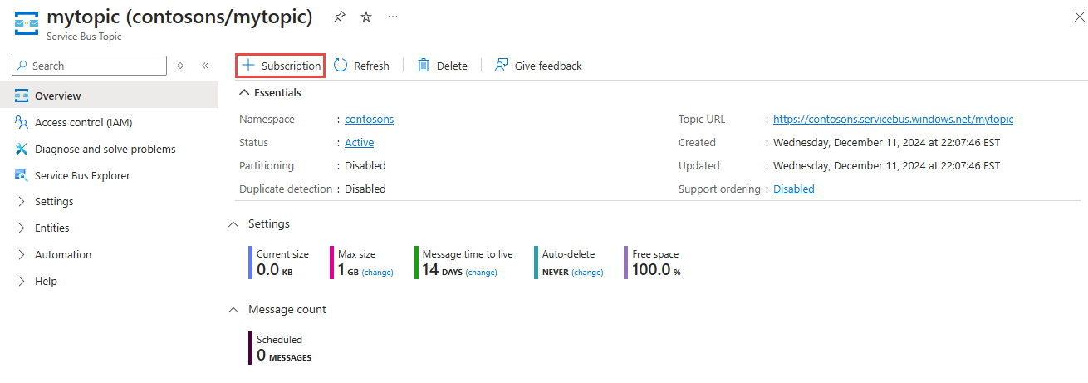Open Give feedback from the toolbar
Image resolution: width=1088 pixels, height=383 pixels.
538,66
